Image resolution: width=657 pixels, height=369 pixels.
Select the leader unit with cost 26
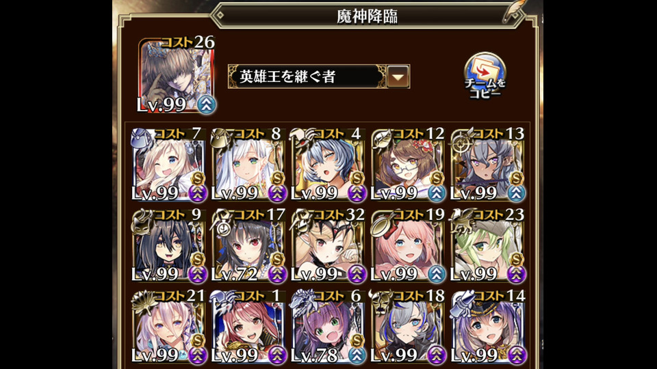[x=177, y=75]
